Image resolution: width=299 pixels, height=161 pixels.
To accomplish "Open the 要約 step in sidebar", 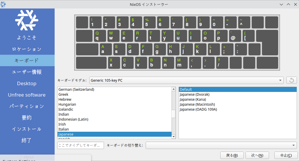I will [27, 117].
